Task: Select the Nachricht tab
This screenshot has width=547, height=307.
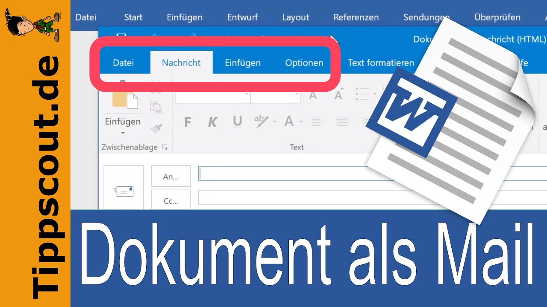Action: (181, 63)
